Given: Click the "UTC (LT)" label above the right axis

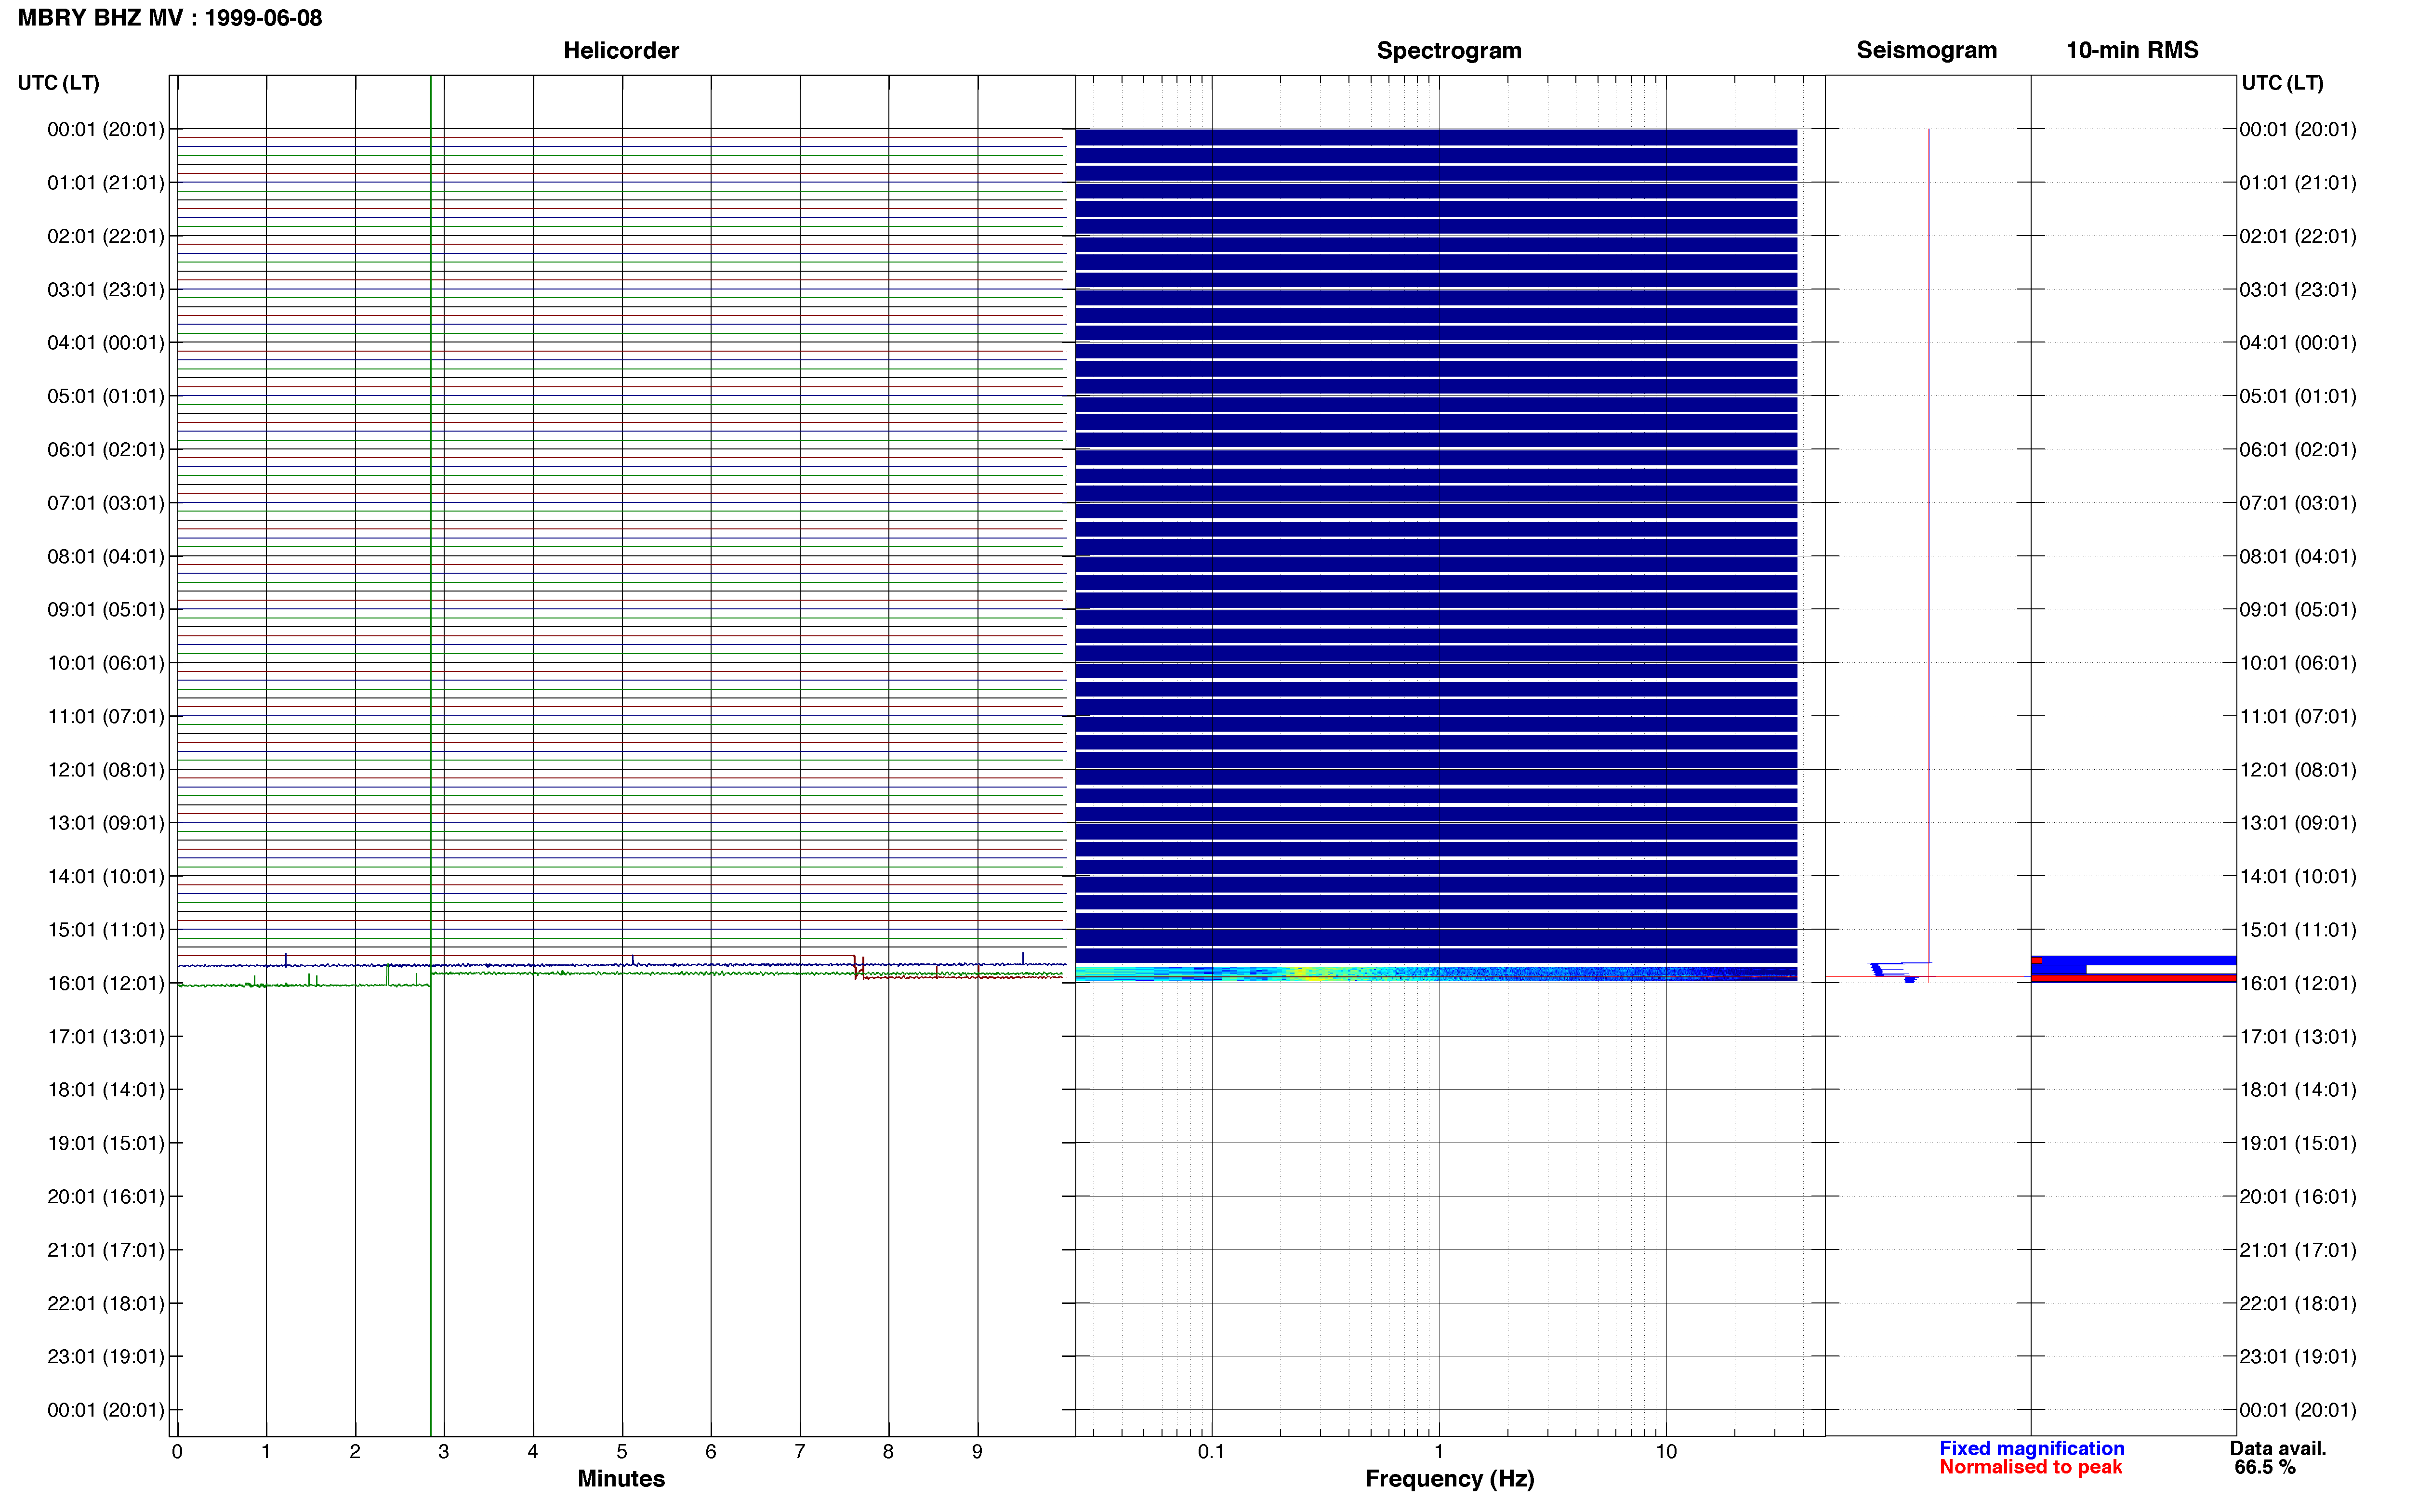Looking at the screenshot, I should 2282,83.
